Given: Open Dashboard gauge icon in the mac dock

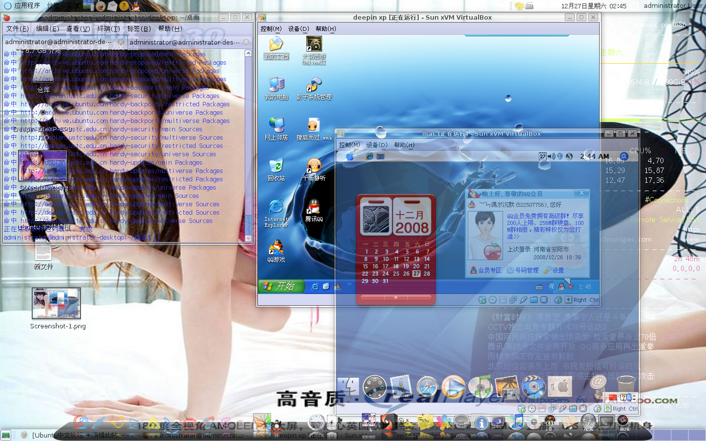Looking at the screenshot, I should click(x=375, y=387).
